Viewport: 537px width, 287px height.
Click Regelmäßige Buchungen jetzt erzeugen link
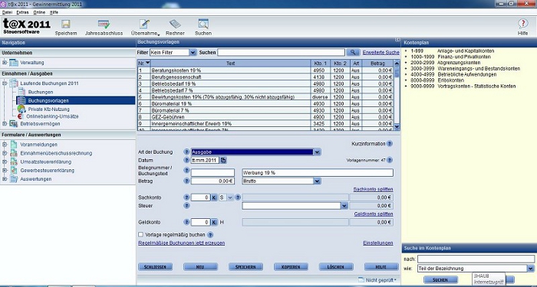[x=181, y=243]
